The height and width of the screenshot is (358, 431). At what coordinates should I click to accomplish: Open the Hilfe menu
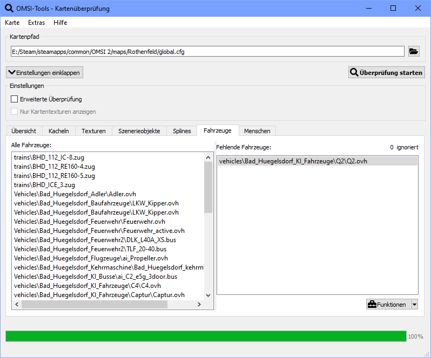click(60, 23)
